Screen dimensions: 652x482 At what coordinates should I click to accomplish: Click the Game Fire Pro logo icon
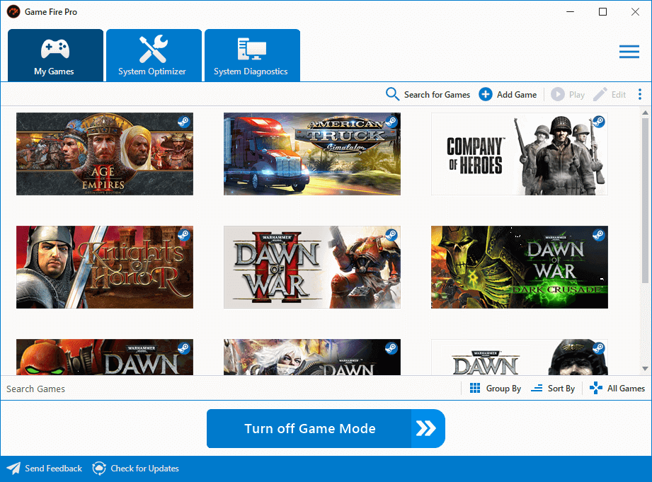click(x=13, y=11)
